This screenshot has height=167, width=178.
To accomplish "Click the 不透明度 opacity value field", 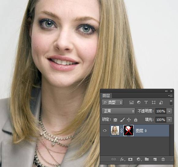I will pos(161,111).
